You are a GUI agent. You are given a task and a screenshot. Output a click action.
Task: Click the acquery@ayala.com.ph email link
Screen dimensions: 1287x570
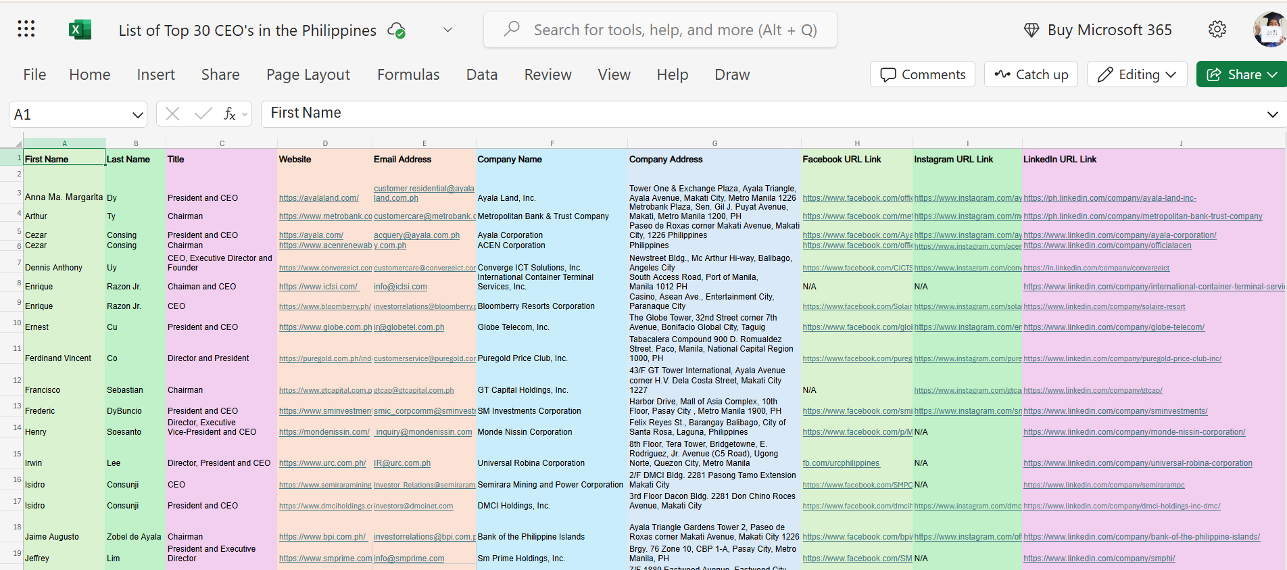pyautogui.click(x=416, y=235)
